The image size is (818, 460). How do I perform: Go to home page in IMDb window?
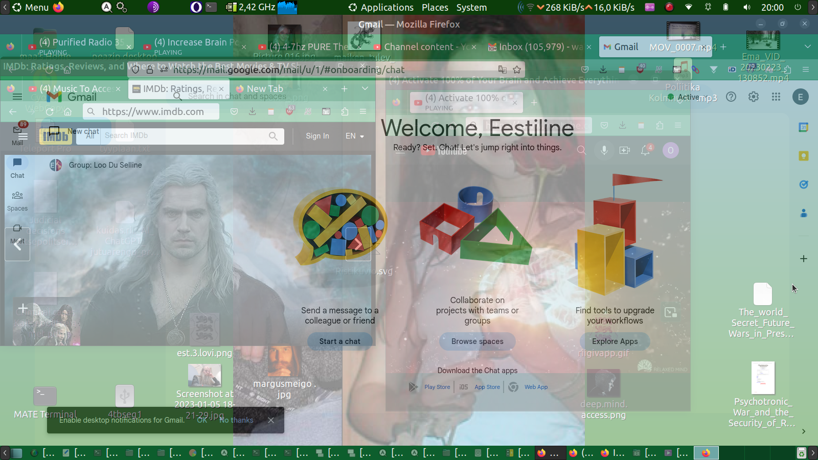(67, 111)
